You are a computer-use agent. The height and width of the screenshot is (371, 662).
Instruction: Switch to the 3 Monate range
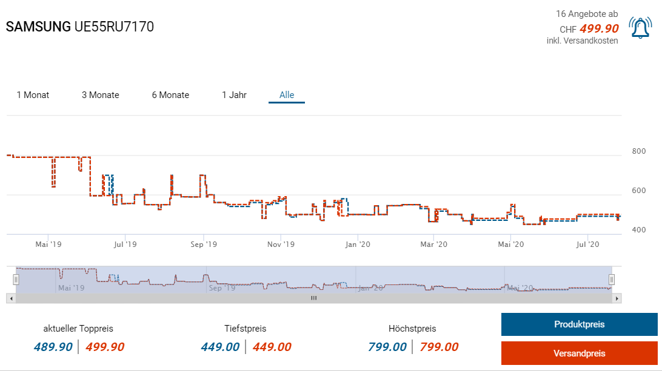coord(101,95)
